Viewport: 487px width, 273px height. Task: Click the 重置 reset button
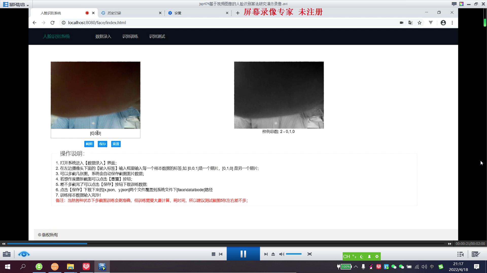pos(116,144)
